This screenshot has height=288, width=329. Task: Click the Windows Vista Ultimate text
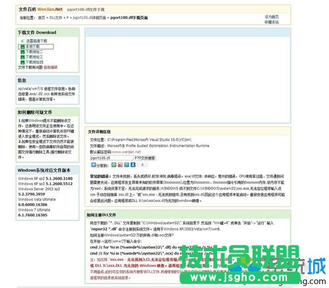click(37, 199)
